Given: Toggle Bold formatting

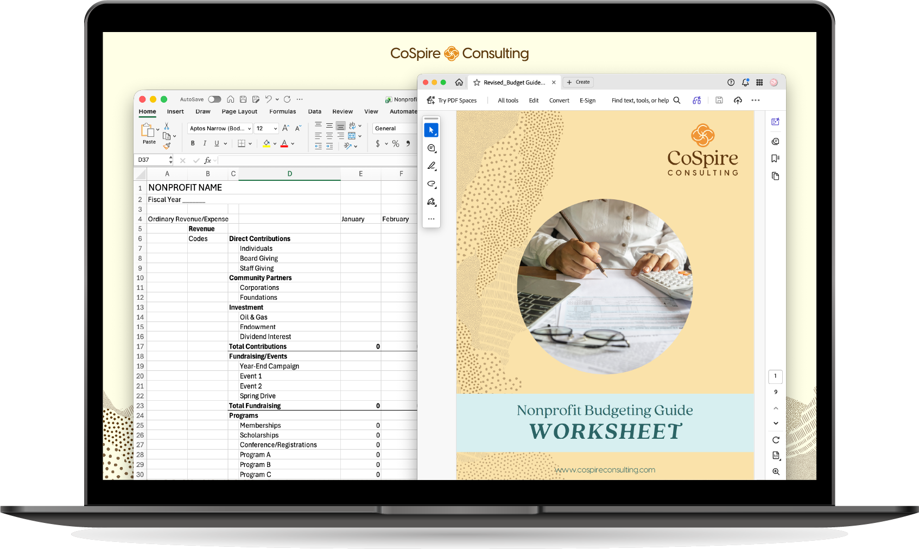Looking at the screenshot, I should [x=193, y=143].
